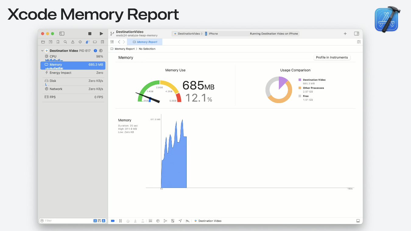Toggle the debug area at bottom right
The image size is (411, 231).
(358, 221)
